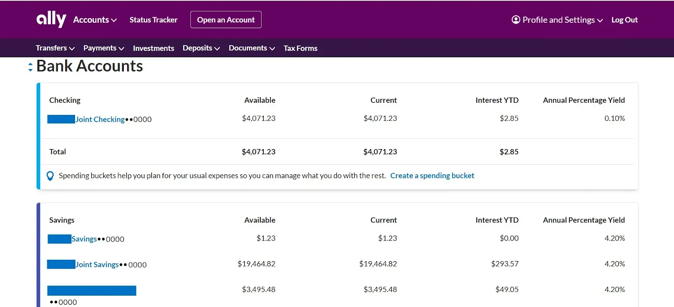Click Checking Annual Percentage Yield header
The width and height of the screenshot is (674, 307).
584,100
